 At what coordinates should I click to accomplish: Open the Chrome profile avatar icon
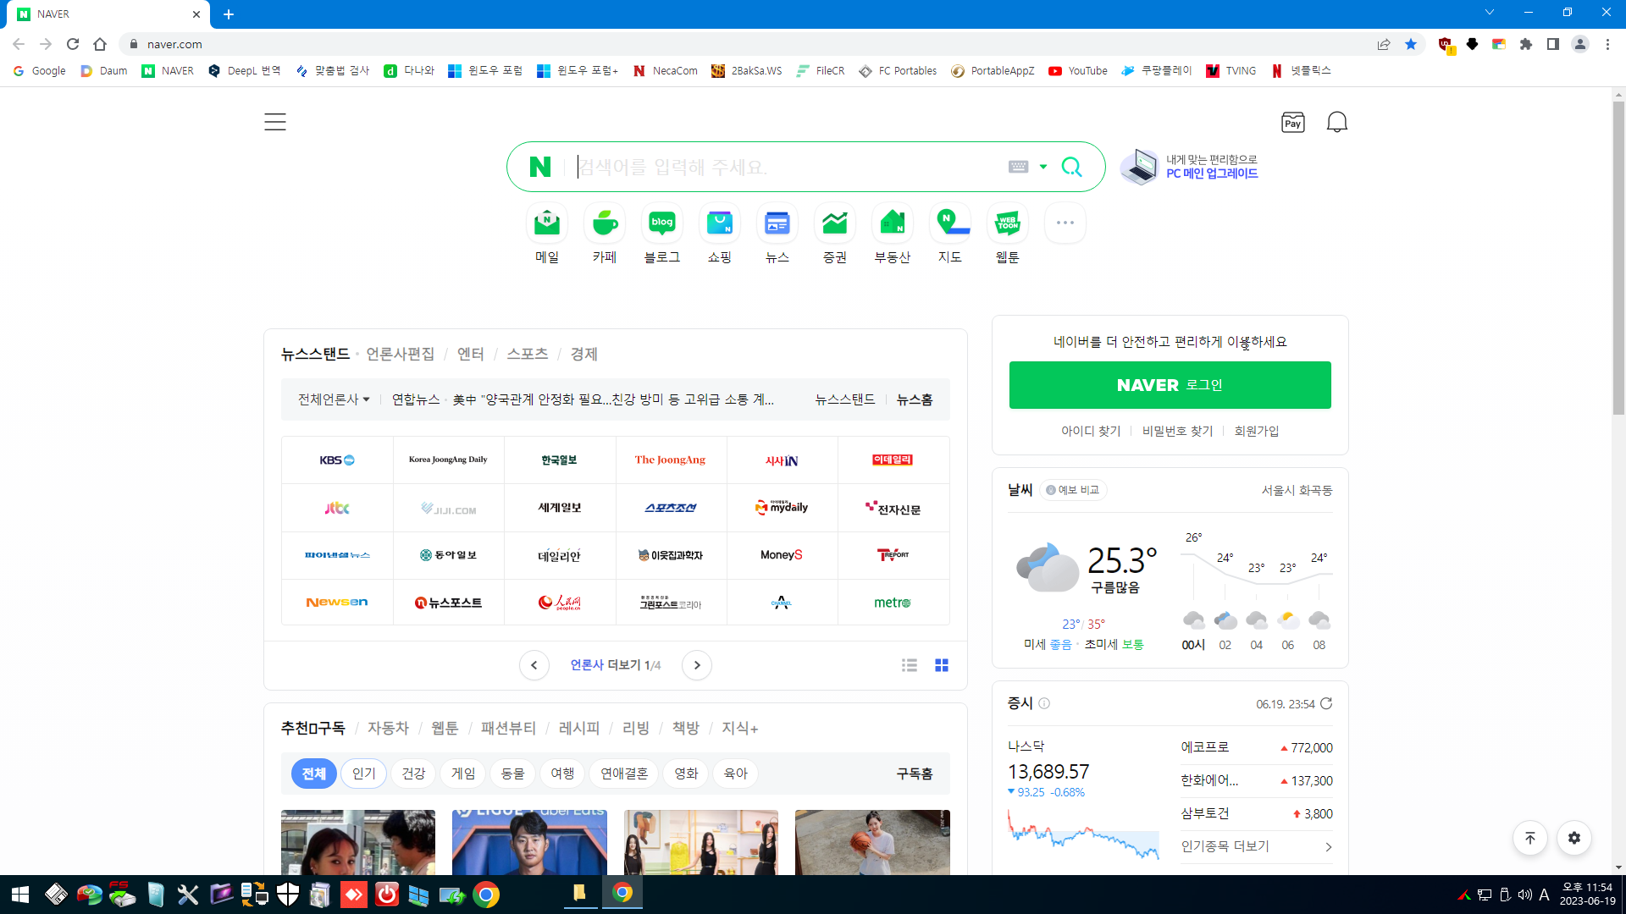(x=1580, y=44)
